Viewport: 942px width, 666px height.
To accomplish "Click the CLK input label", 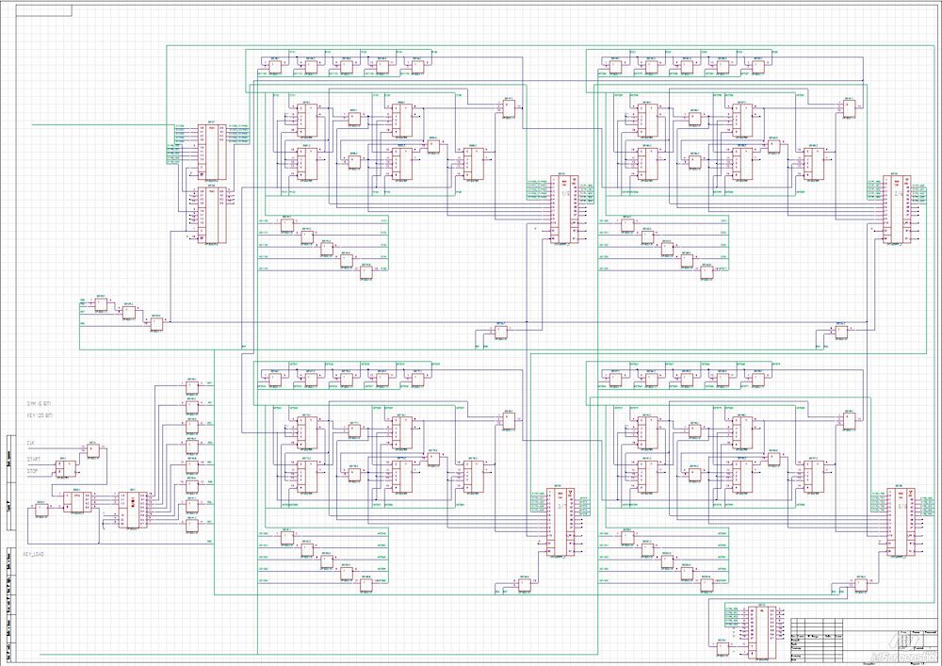I will [x=31, y=442].
